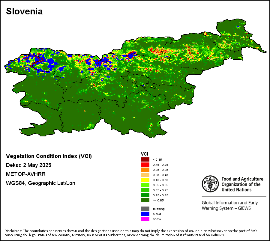This screenshot has width=270, height=241.
Task: Click the 0.75 - 0.85 legend swatch
Action: pos(145,195)
